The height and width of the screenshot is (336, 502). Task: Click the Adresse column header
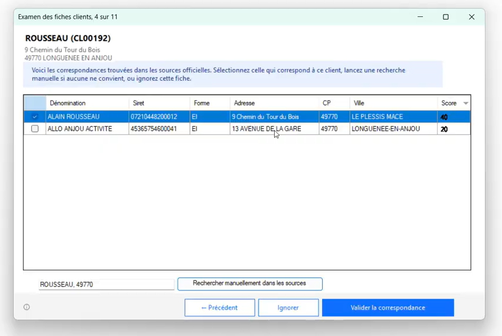click(274, 103)
